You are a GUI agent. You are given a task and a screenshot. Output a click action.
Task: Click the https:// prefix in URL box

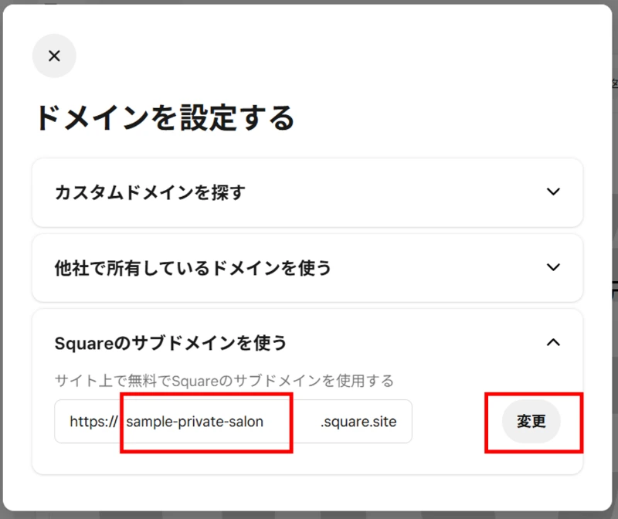[92, 422]
